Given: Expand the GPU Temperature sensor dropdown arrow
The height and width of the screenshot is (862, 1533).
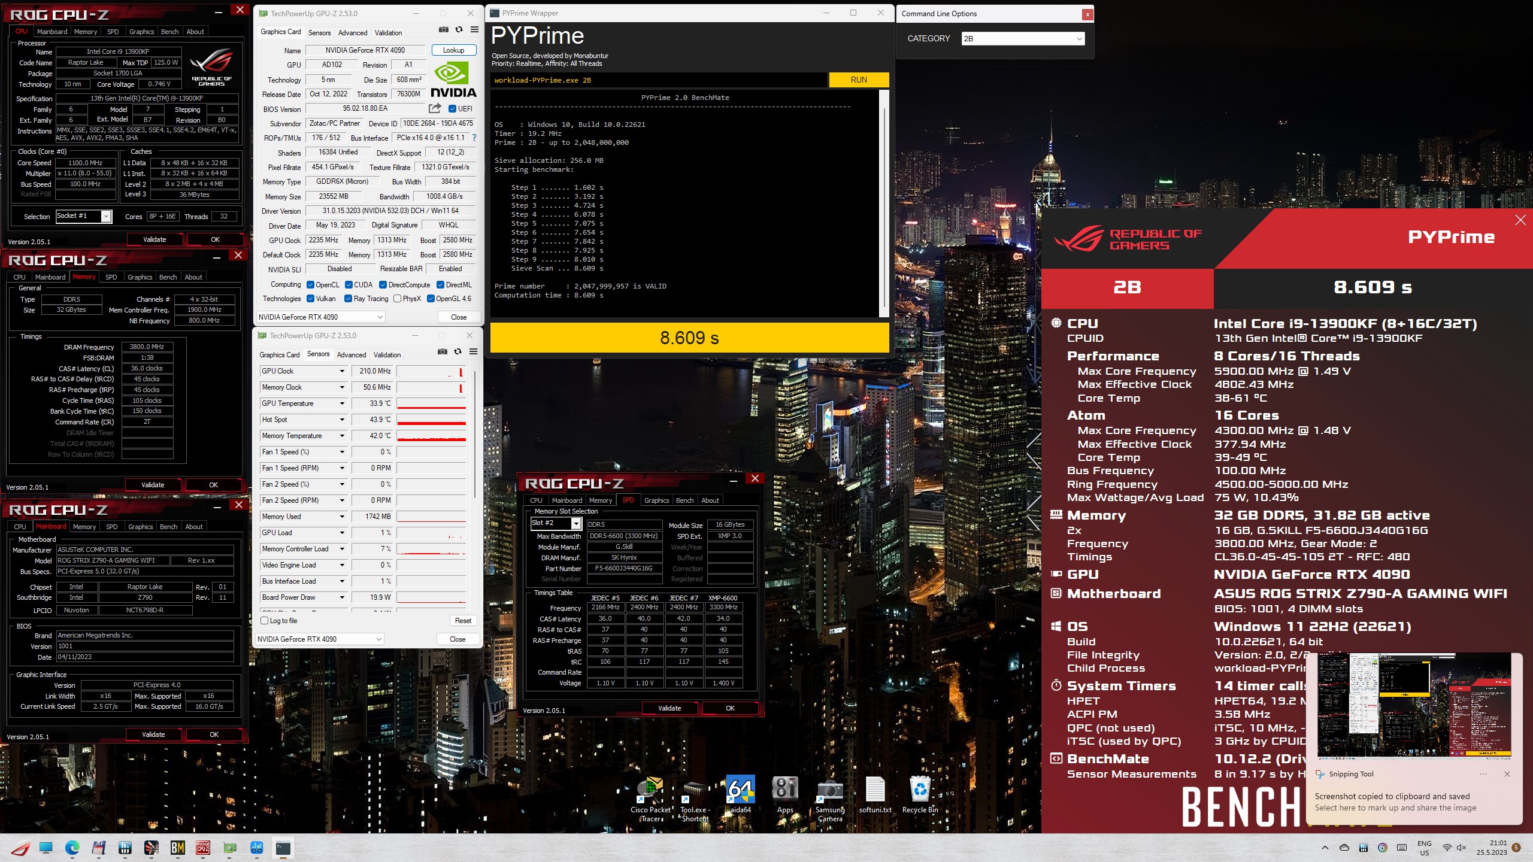Looking at the screenshot, I should (342, 403).
